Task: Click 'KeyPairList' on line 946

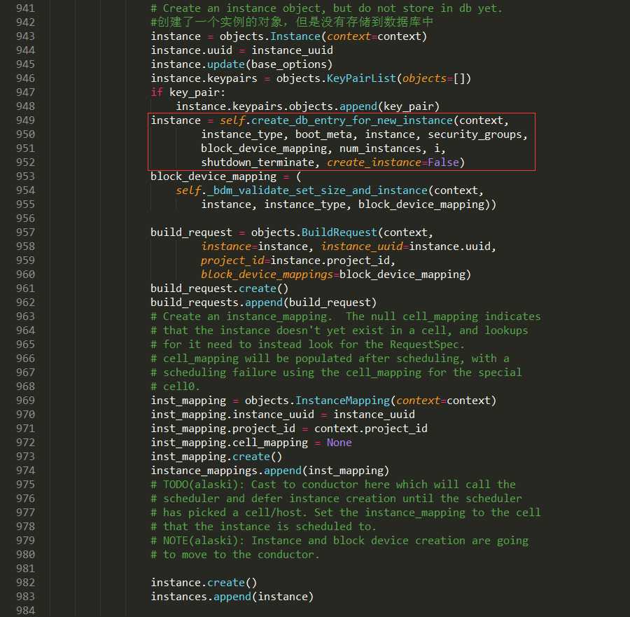Action: click(x=361, y=78)
